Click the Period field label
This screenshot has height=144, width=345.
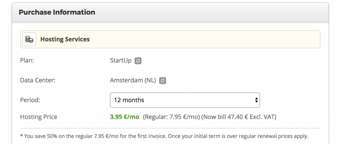tap(30, 100)
